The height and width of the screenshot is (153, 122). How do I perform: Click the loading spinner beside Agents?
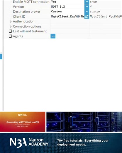pyautogui.click(x=11, y=36)
